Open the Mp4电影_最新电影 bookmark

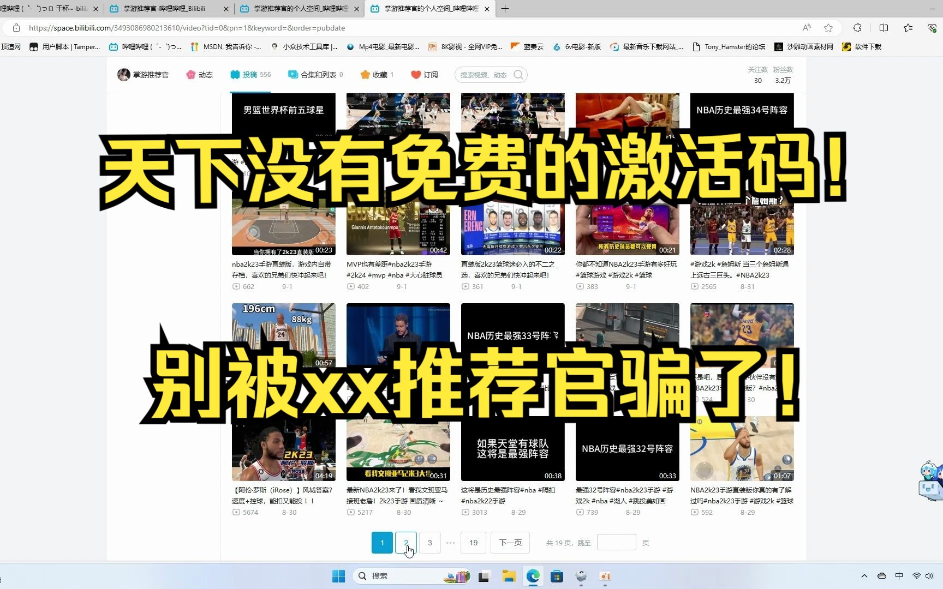[383, 47]
